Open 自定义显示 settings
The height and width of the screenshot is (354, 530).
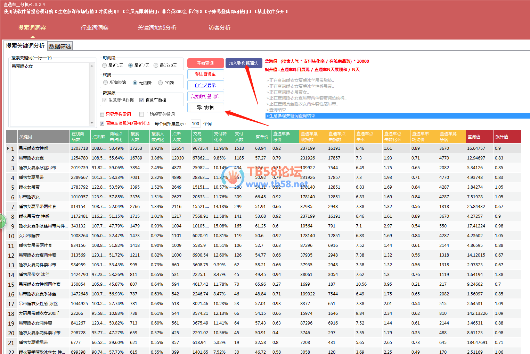[x=205, y=85]
